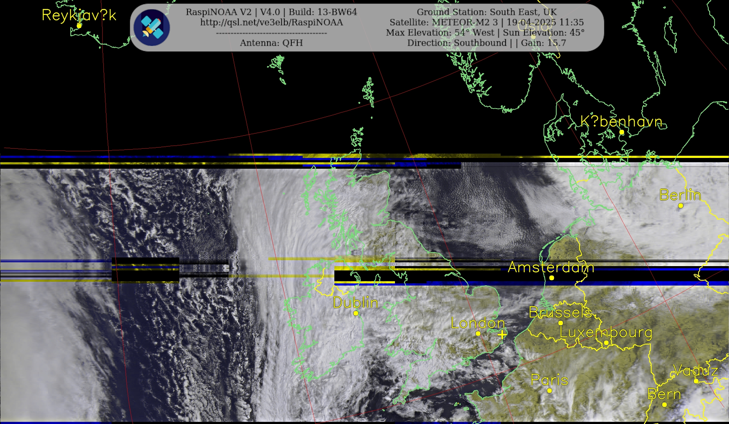
Task: Click the London city marker dot
Action: [478, 333]
